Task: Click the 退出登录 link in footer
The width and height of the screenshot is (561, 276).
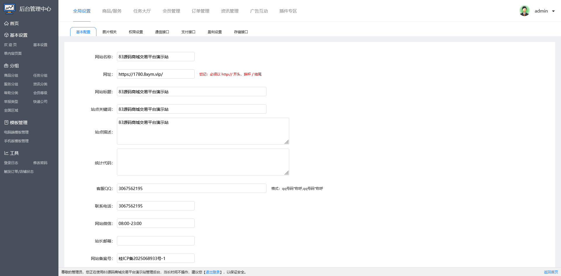Action: [x=213, y=272]
